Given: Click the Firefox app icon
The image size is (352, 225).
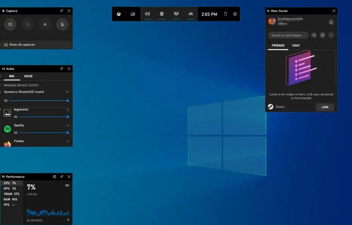Looking at the screenshot, I should [8, 144].
